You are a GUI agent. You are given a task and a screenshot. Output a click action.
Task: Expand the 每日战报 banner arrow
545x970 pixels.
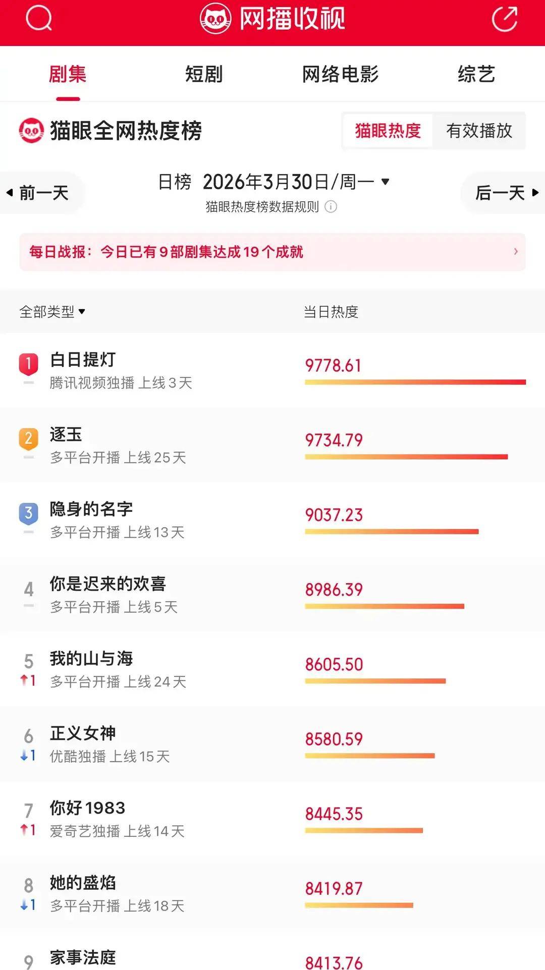pos(515,251)
